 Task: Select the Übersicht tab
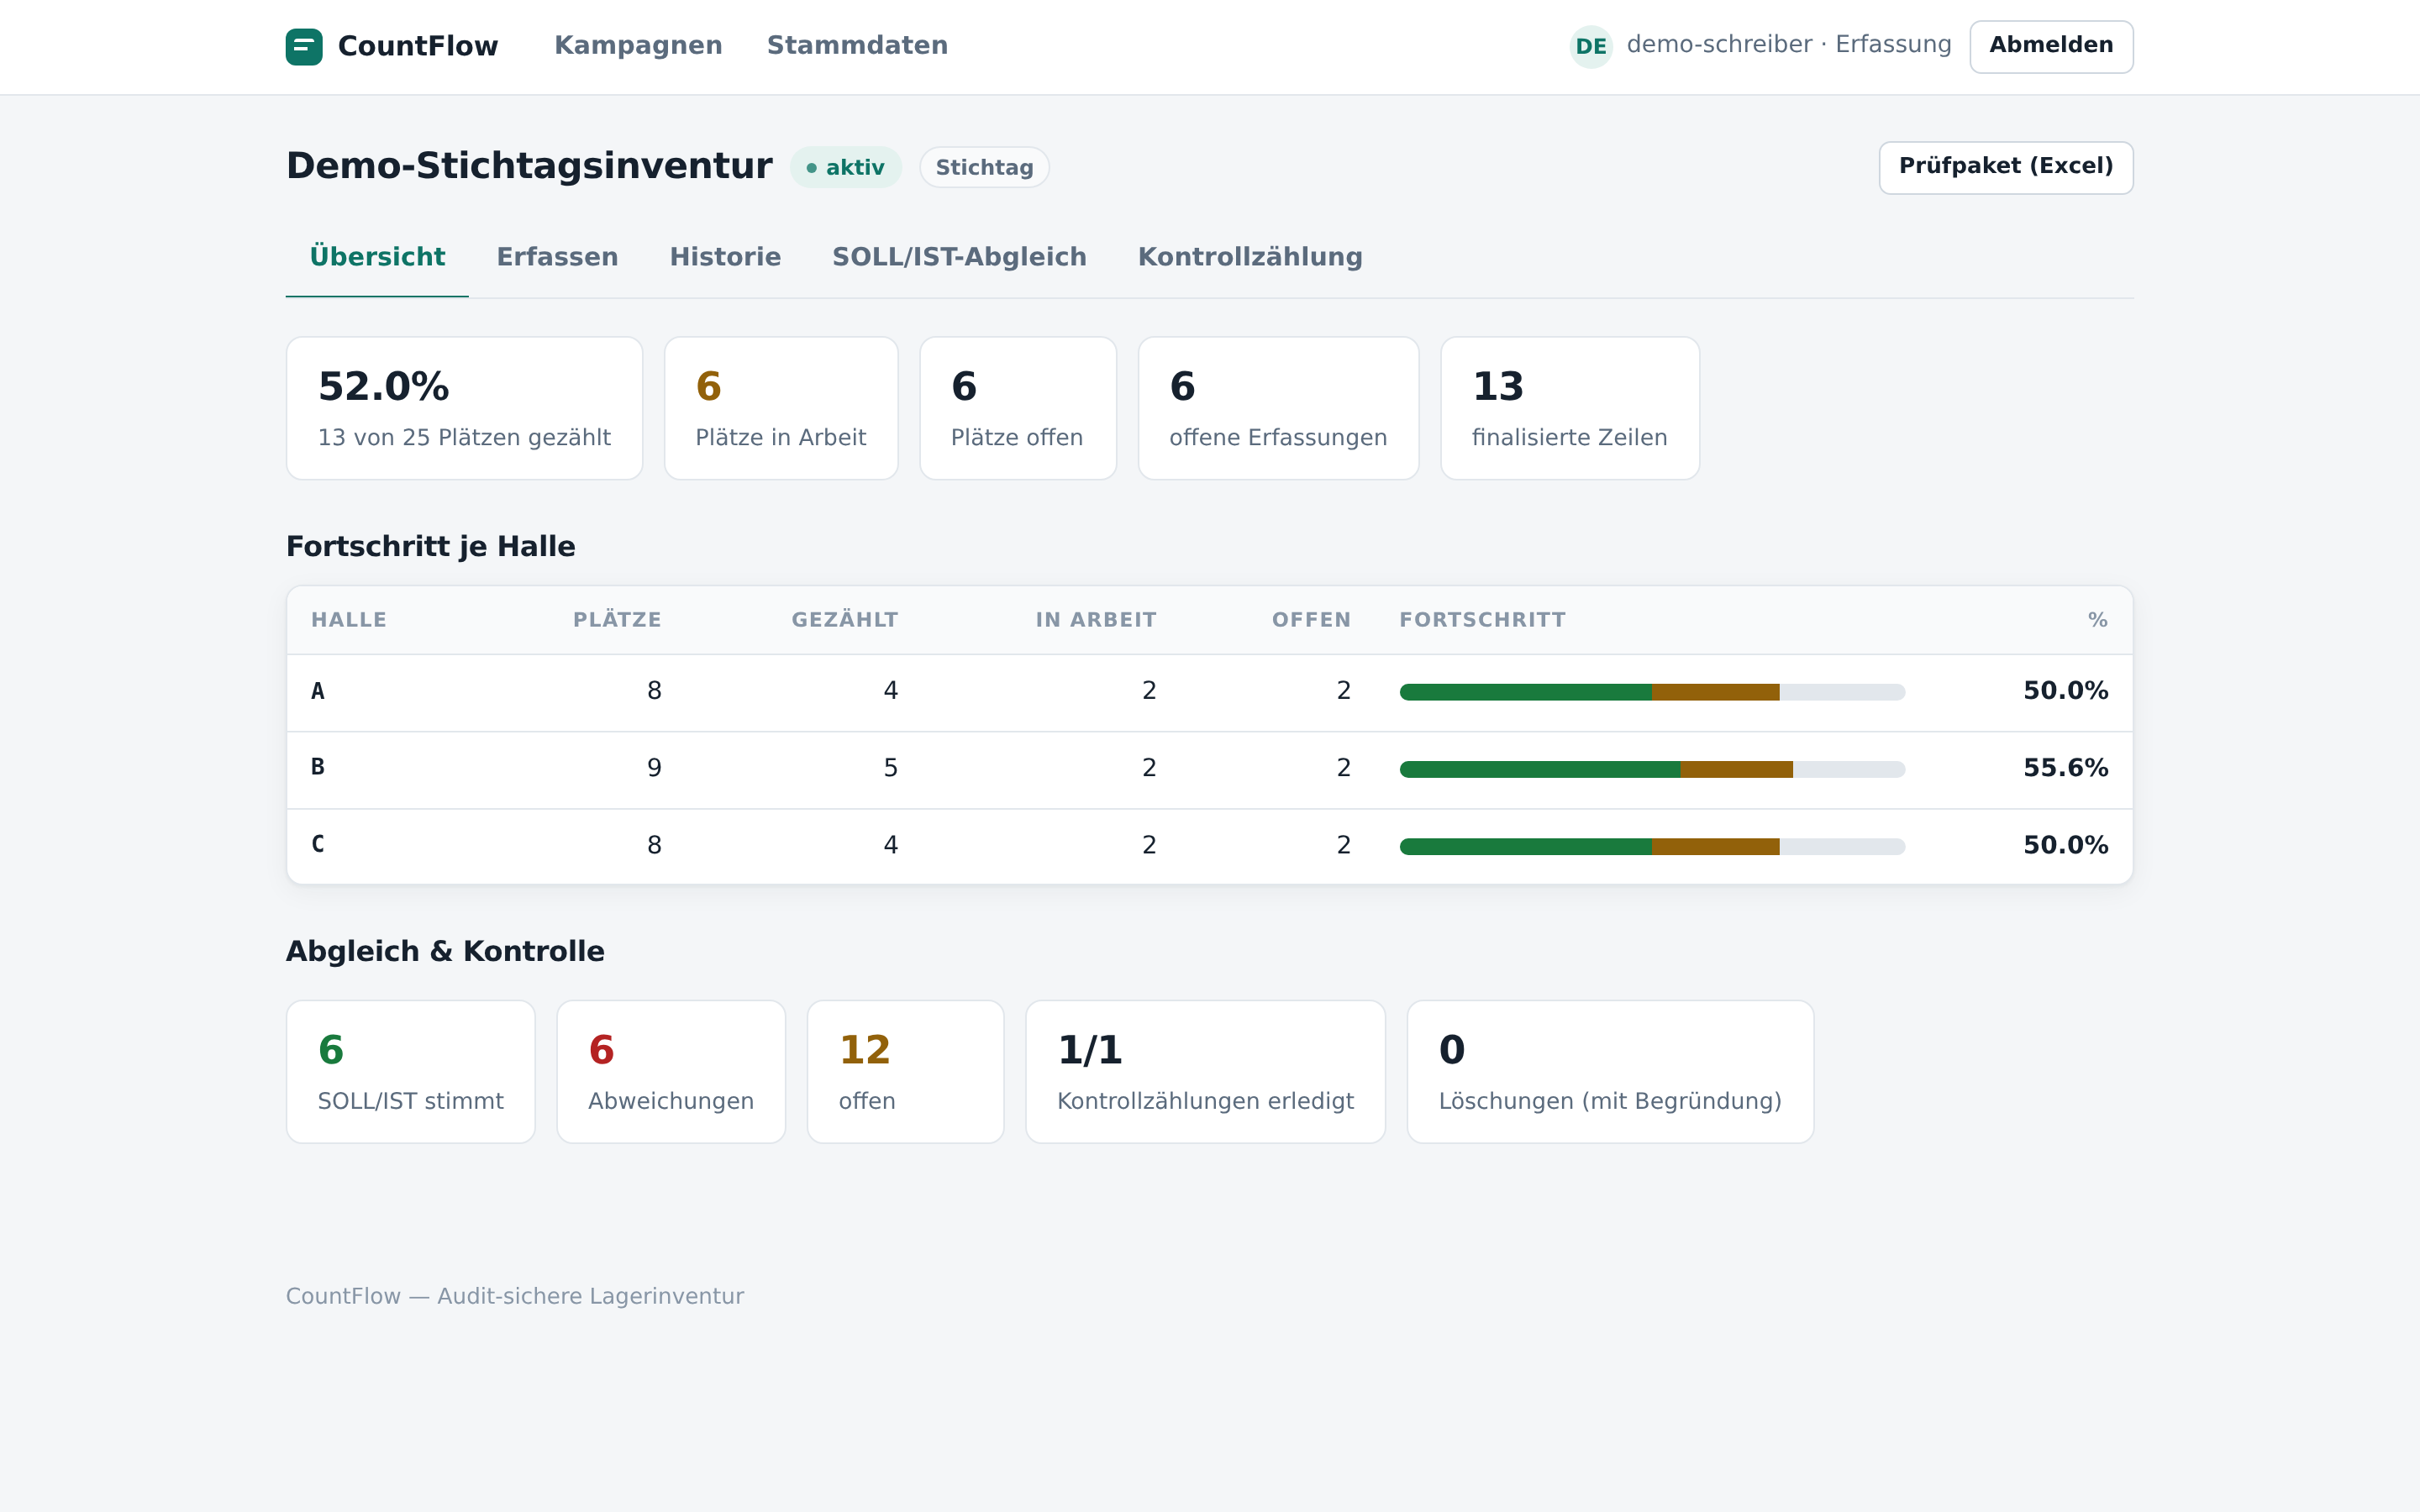coord(377,258)
